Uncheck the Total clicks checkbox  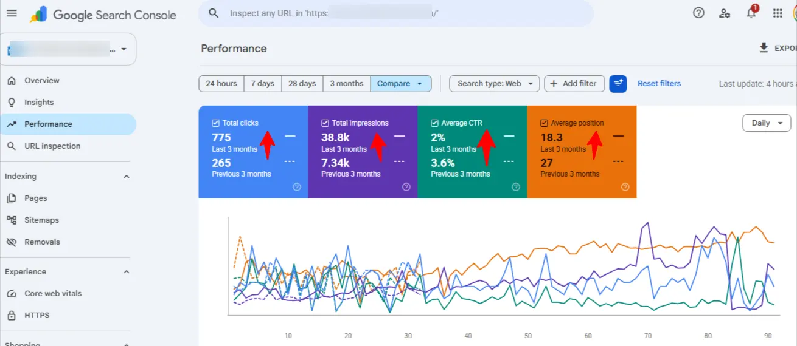(x=215, y=123)
